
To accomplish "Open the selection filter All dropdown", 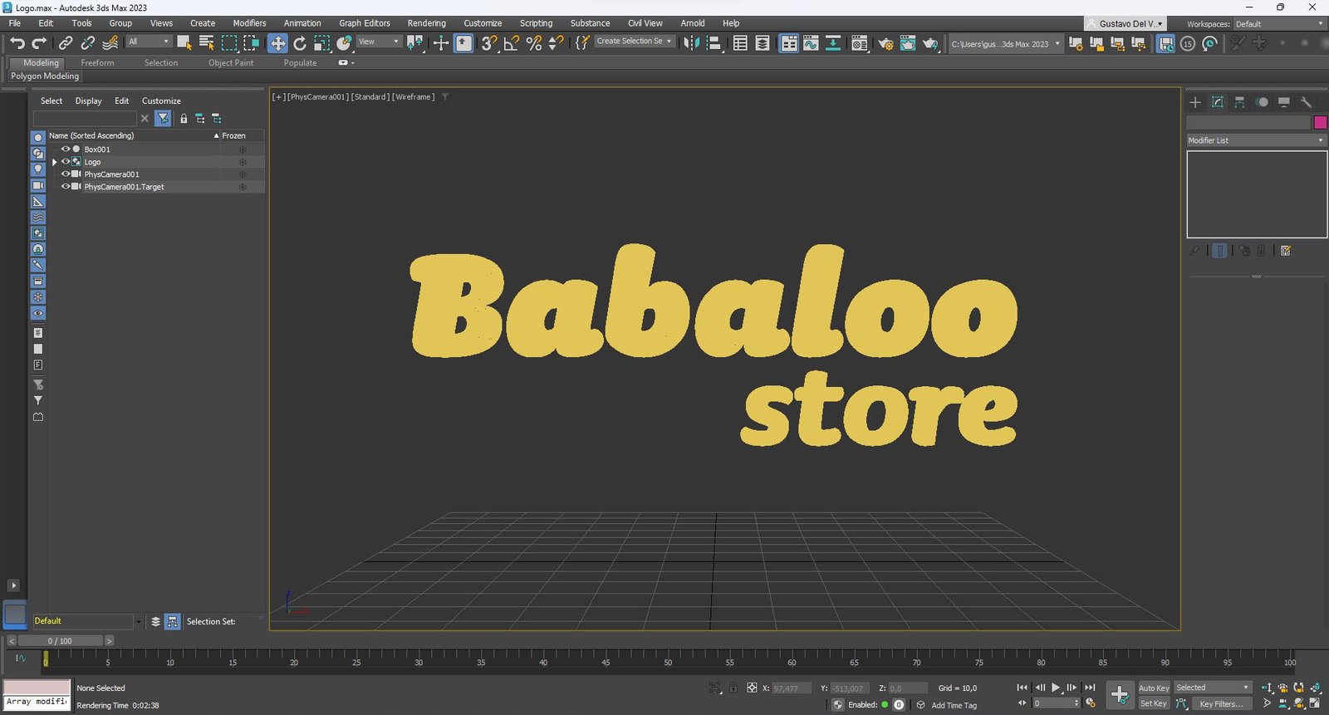I will pos(149,42).
